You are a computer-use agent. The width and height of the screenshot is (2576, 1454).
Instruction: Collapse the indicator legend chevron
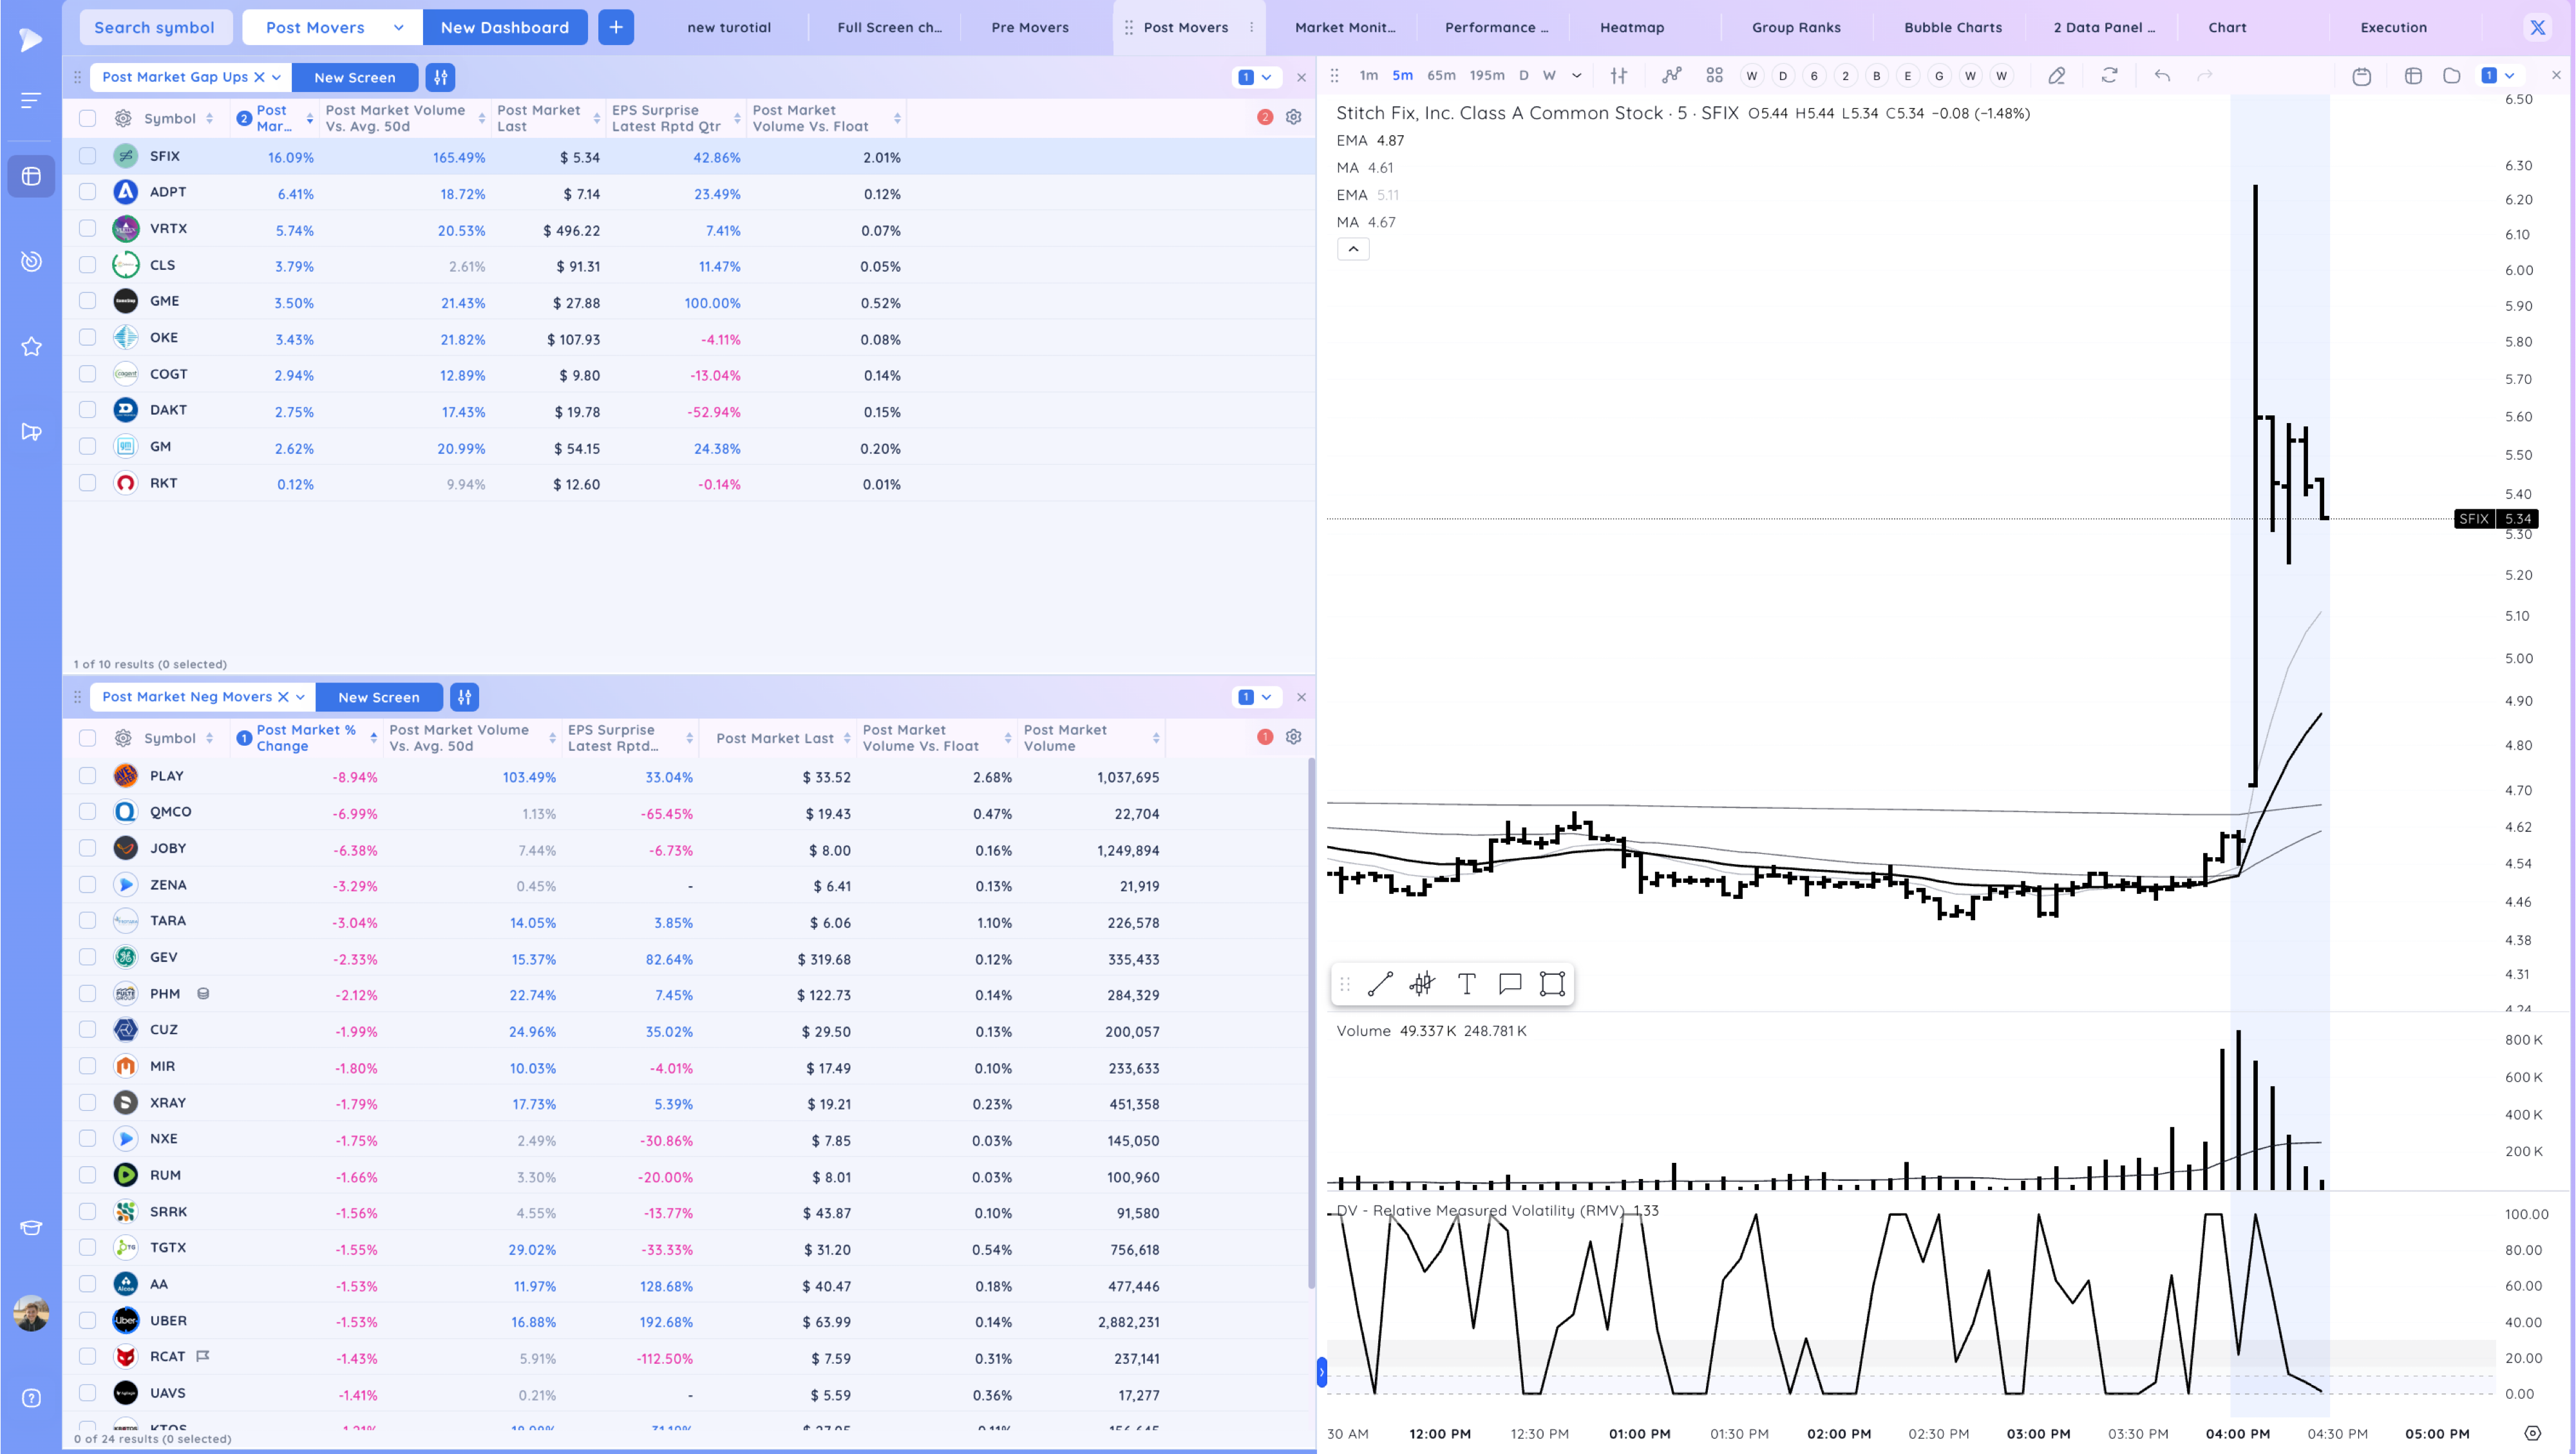pyautogui.click(x=1352, y=249)
